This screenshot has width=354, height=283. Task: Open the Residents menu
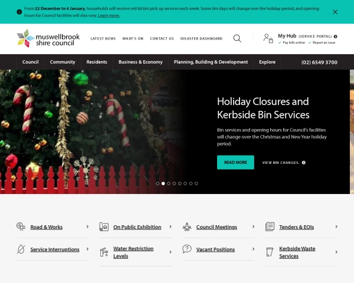[x=97, y=62]
